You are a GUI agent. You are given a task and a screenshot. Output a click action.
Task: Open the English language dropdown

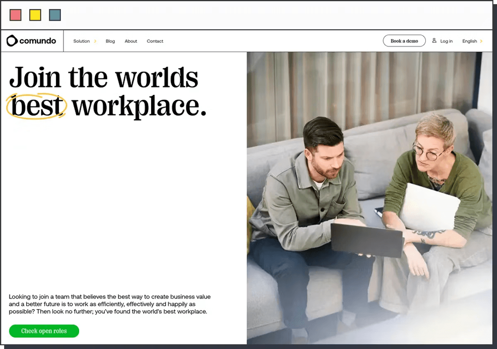tap(469, 41)
